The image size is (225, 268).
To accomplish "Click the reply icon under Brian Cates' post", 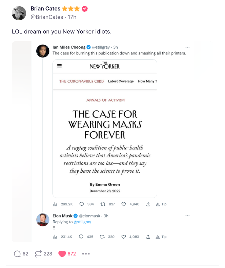I will click(17, 254).
